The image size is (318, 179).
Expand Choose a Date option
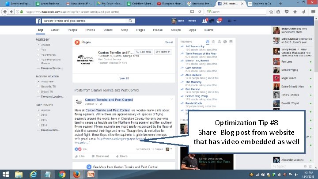pos(50,130)
